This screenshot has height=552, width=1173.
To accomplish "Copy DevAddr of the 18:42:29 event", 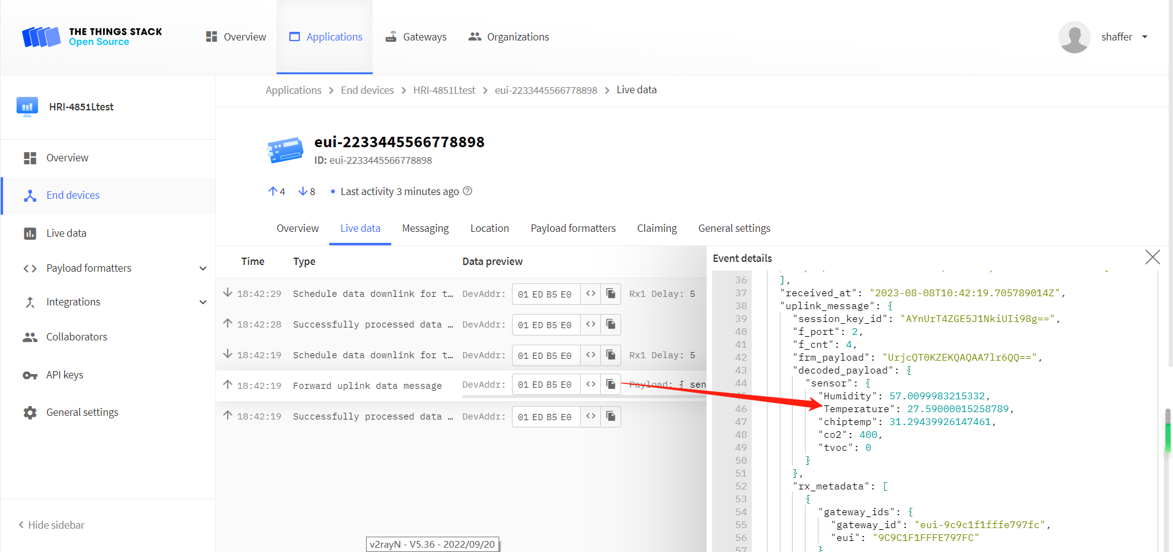I will [611, 294].
